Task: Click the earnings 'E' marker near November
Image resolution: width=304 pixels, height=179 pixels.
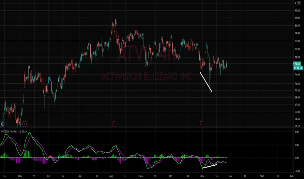Action: 201,124
